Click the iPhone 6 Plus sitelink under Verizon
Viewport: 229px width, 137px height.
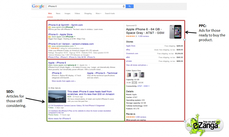coord(54,57)
